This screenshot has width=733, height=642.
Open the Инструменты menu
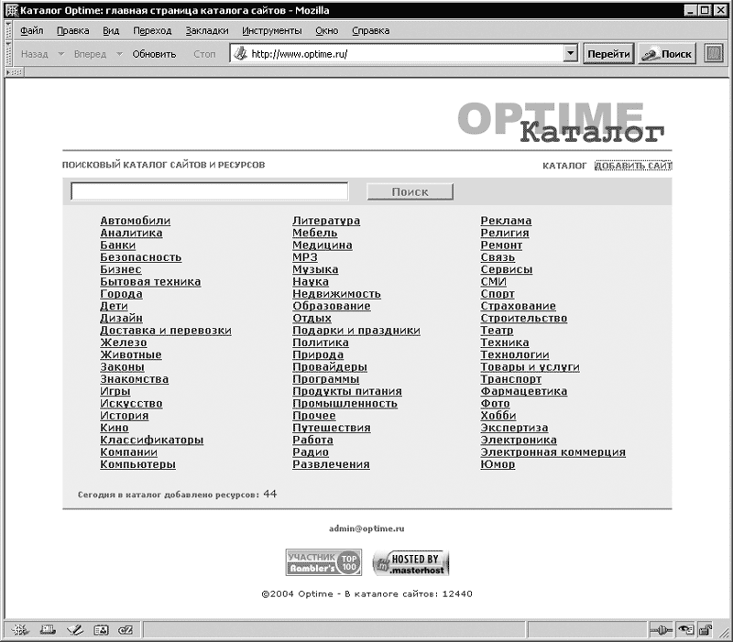point(271,31)
